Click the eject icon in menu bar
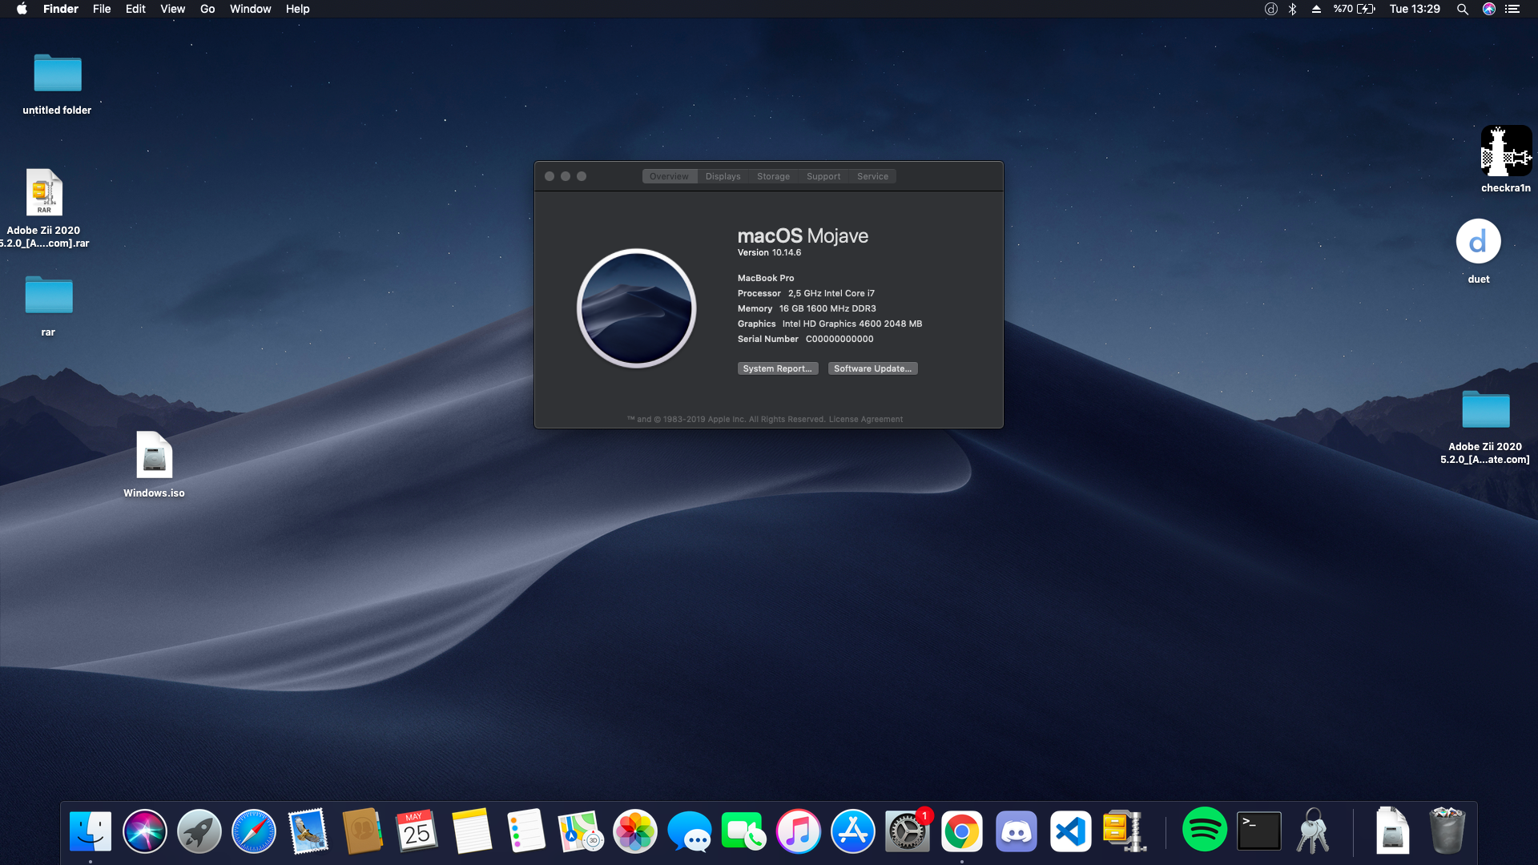The width and height of the screenshot is (1538, 865). (1316, 9)
